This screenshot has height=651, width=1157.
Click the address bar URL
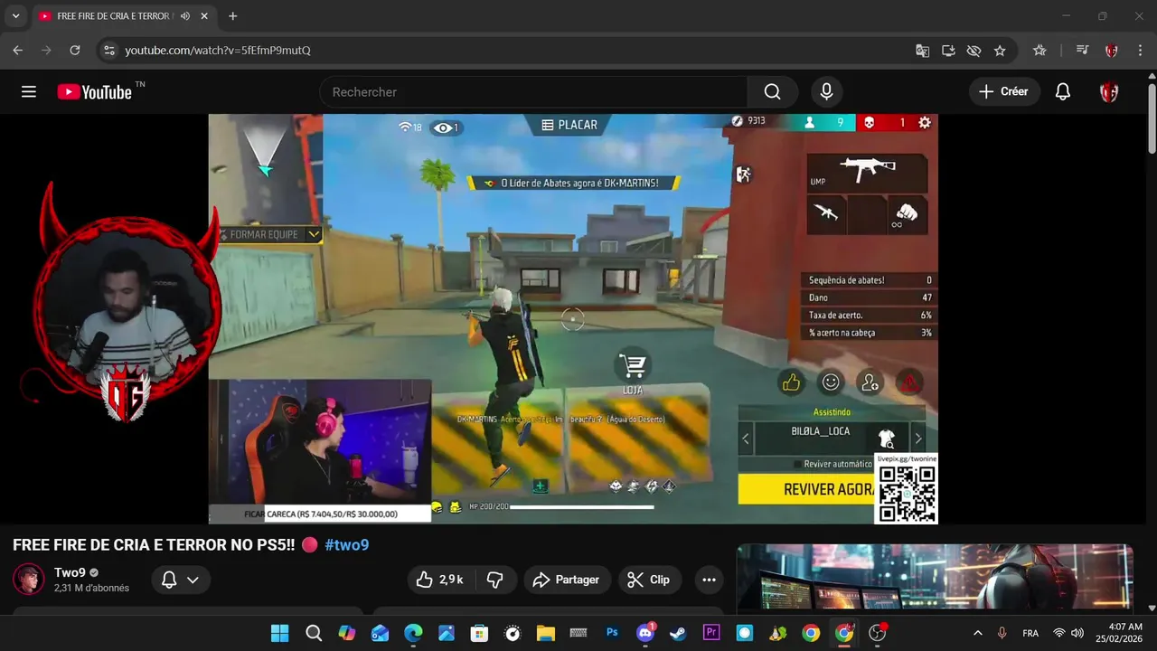click(x=218, y=51)
